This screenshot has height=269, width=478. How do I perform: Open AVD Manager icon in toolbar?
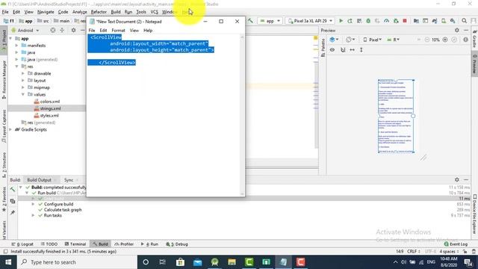444,21
